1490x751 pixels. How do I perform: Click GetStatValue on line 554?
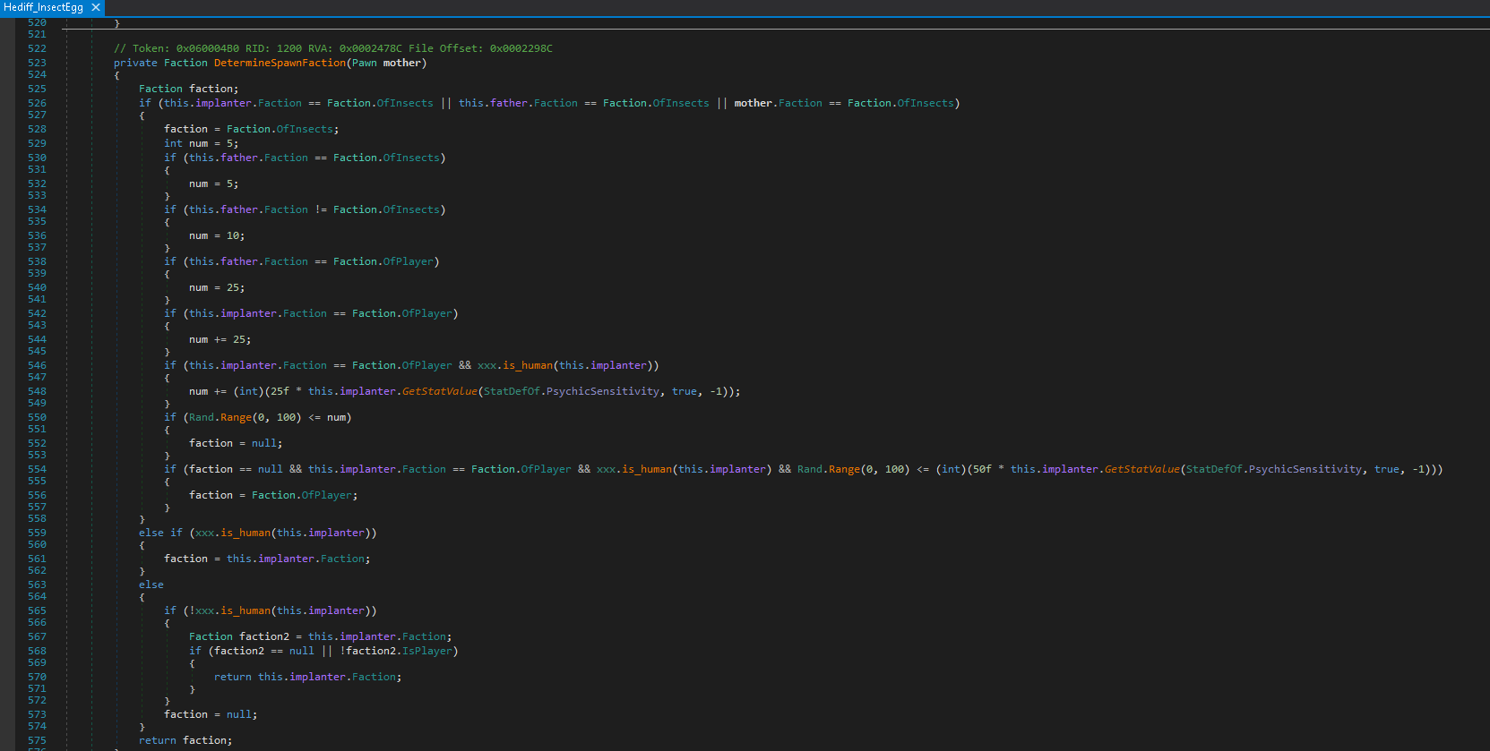click(x=1142, y=469)
